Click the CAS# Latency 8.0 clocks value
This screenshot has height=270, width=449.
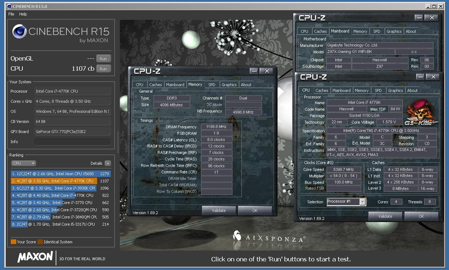pyautogui.click(x=217, y=140)
